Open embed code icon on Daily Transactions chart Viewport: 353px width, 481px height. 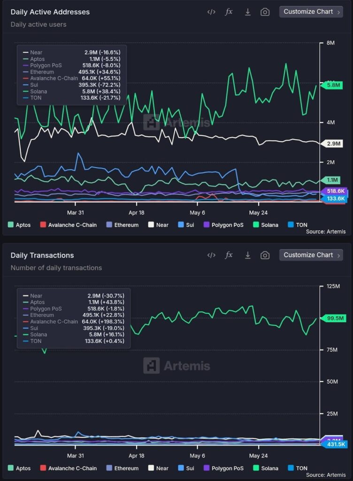click(211, 255)
